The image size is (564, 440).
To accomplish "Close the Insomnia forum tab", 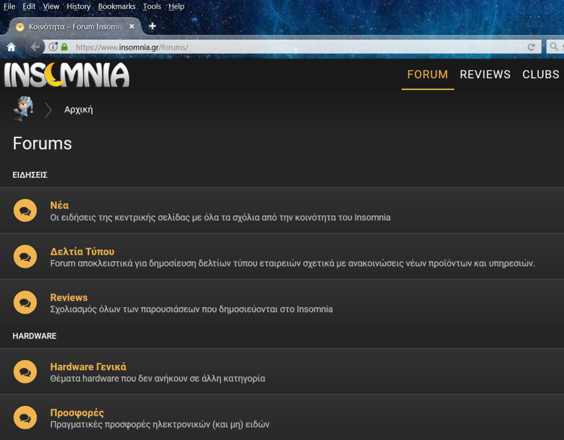I will pos(131,26).
